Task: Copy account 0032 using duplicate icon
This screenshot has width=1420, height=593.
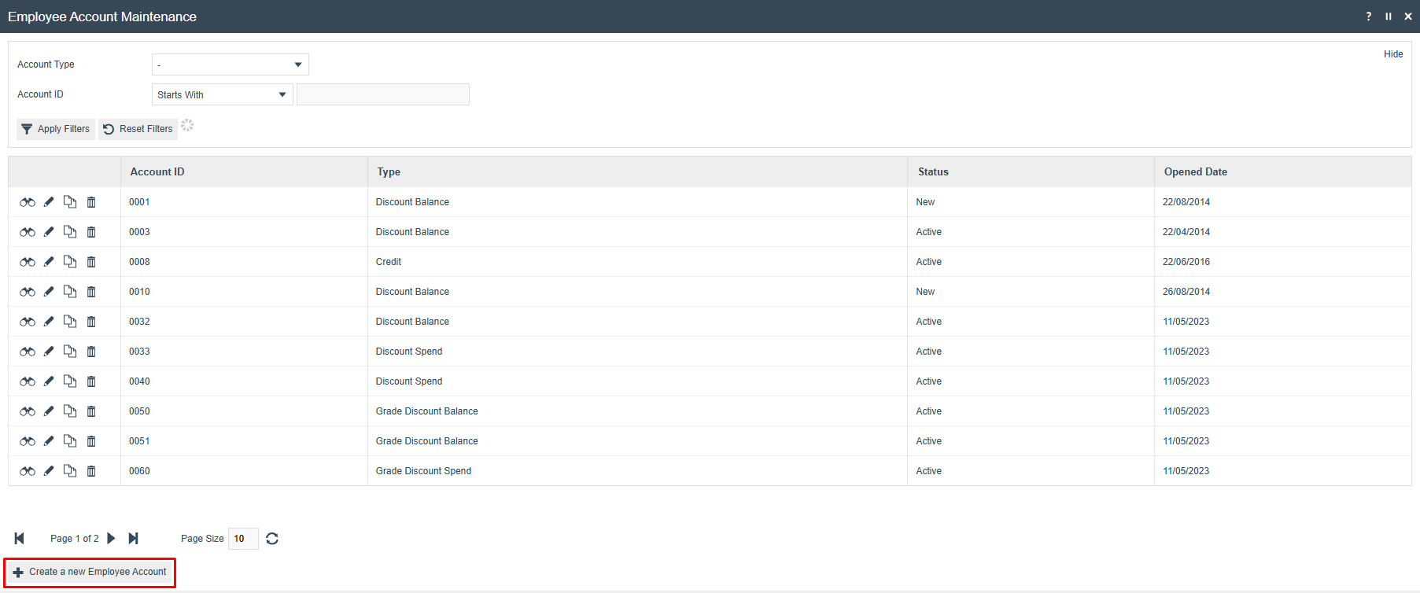Action: click(x=70, y=322)
